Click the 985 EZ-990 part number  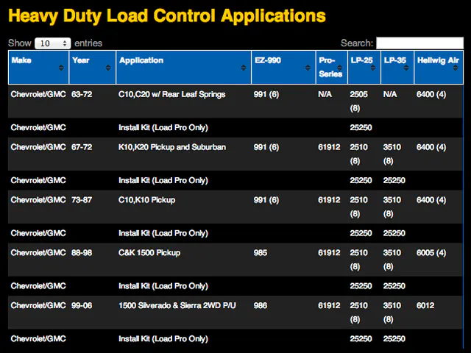[x=260, y=253]
